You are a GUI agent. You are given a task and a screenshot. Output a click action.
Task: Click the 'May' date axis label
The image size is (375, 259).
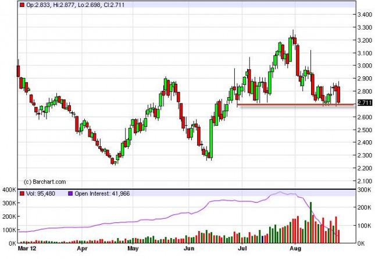click(133, 249)
